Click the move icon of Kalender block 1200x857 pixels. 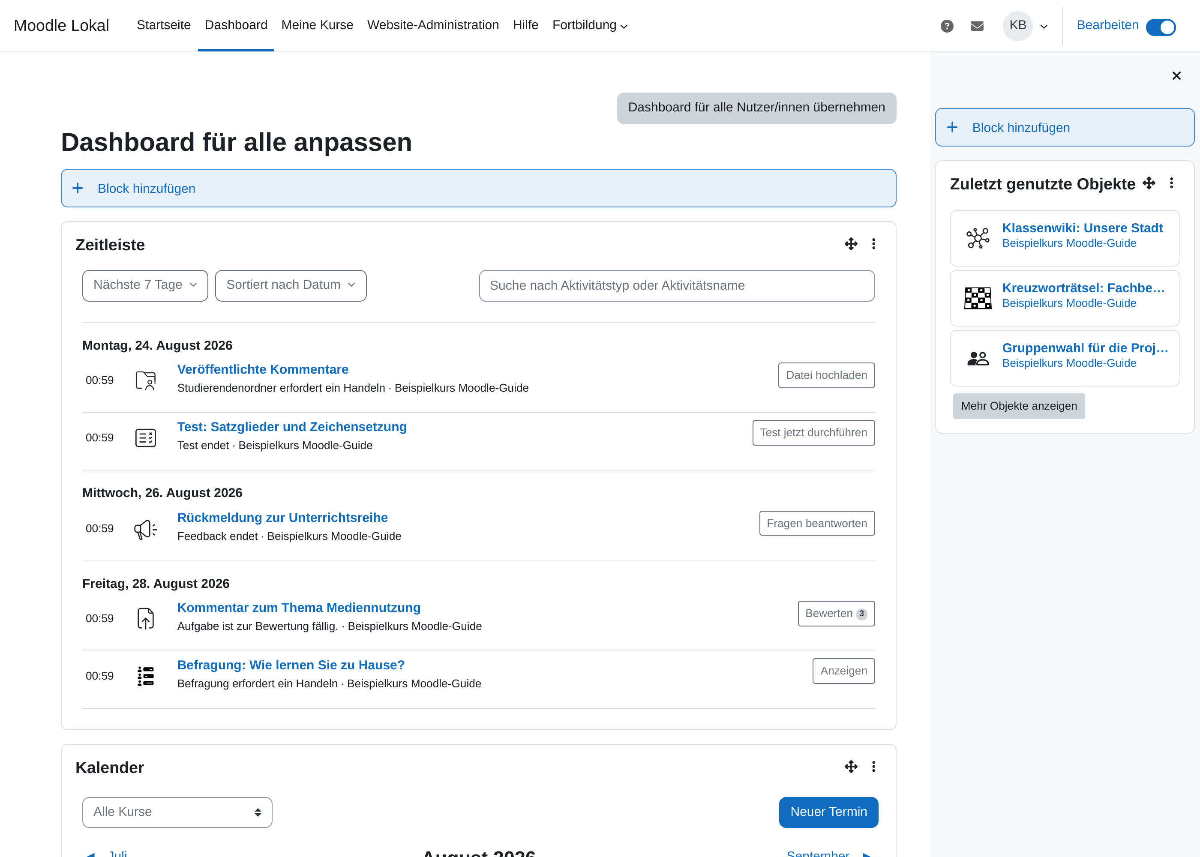click(851, 766)
